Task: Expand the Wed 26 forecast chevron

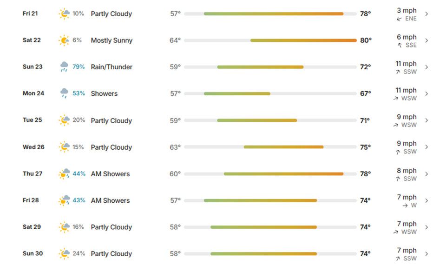Action: (x=426, y=147)
